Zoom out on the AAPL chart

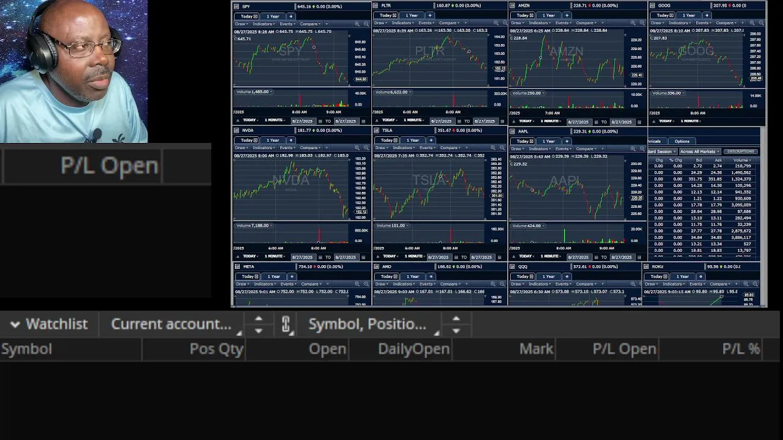(642, 148)
